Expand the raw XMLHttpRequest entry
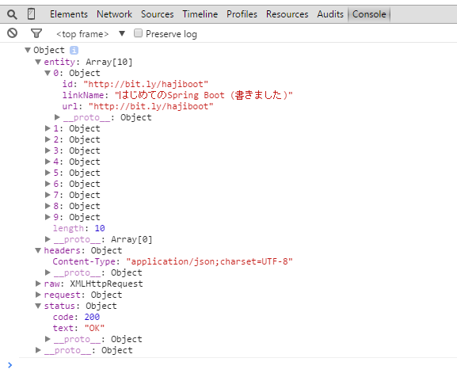Image resolution: width=457 pixels, height=377 pixels. pos(38,284)
